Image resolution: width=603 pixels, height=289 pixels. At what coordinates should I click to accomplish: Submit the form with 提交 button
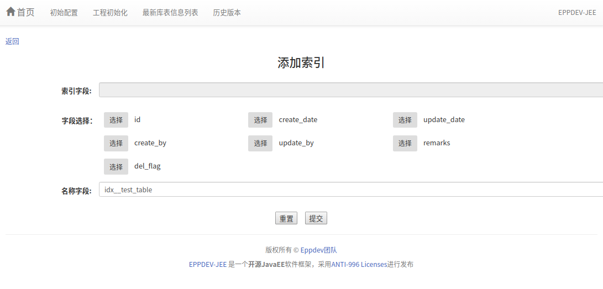click(x=316, y=218)
